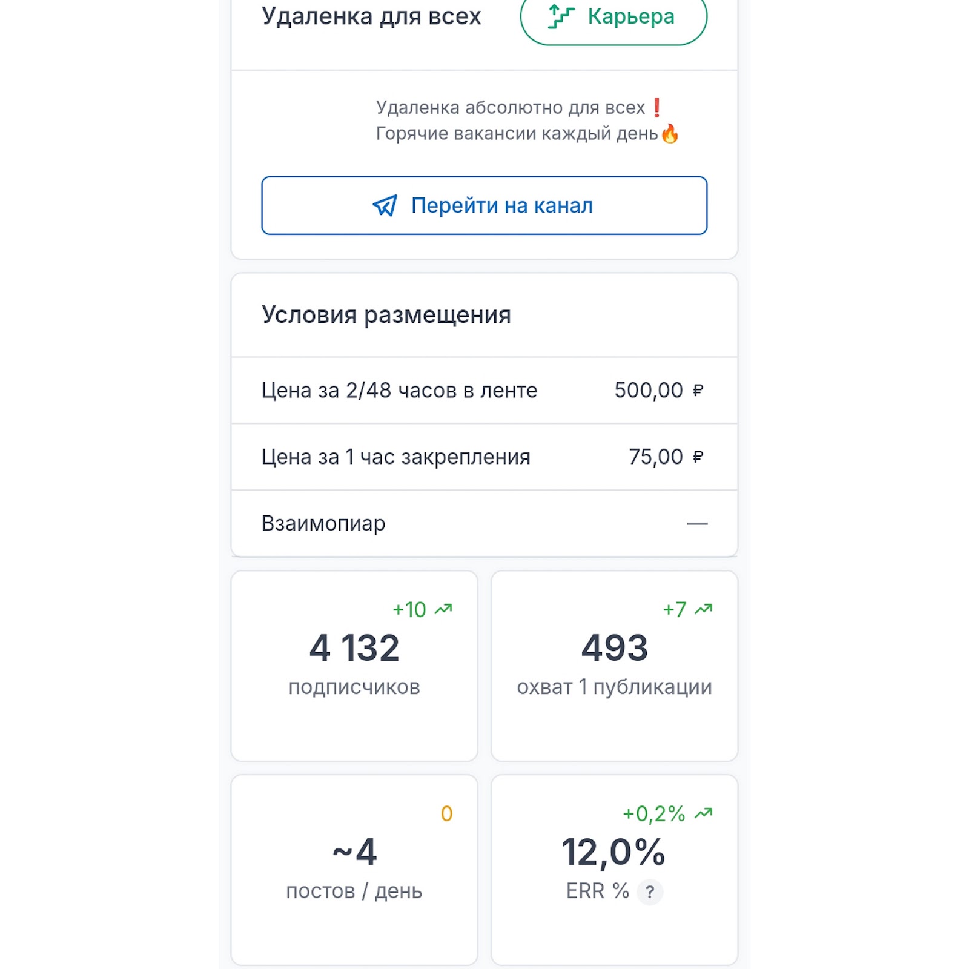The width and height of the screenshot is (969, 969).
Task: Open the ~4 постов / день card
Action: pyautogui.click(x=354, y=870)
